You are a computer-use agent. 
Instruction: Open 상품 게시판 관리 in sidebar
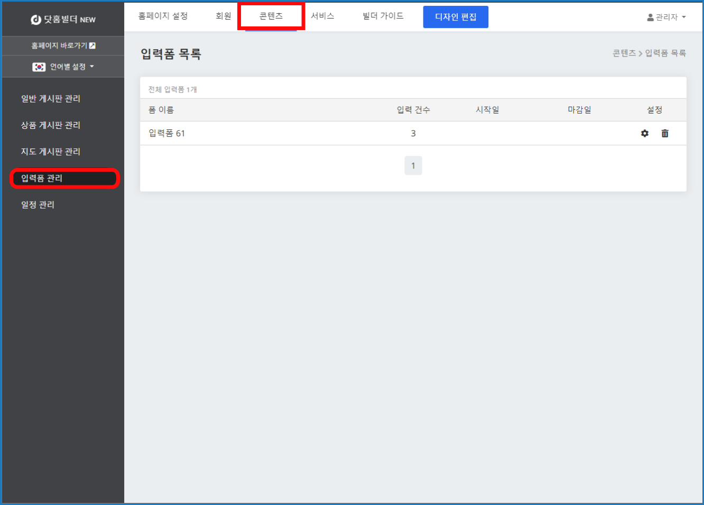coord(51,125)
